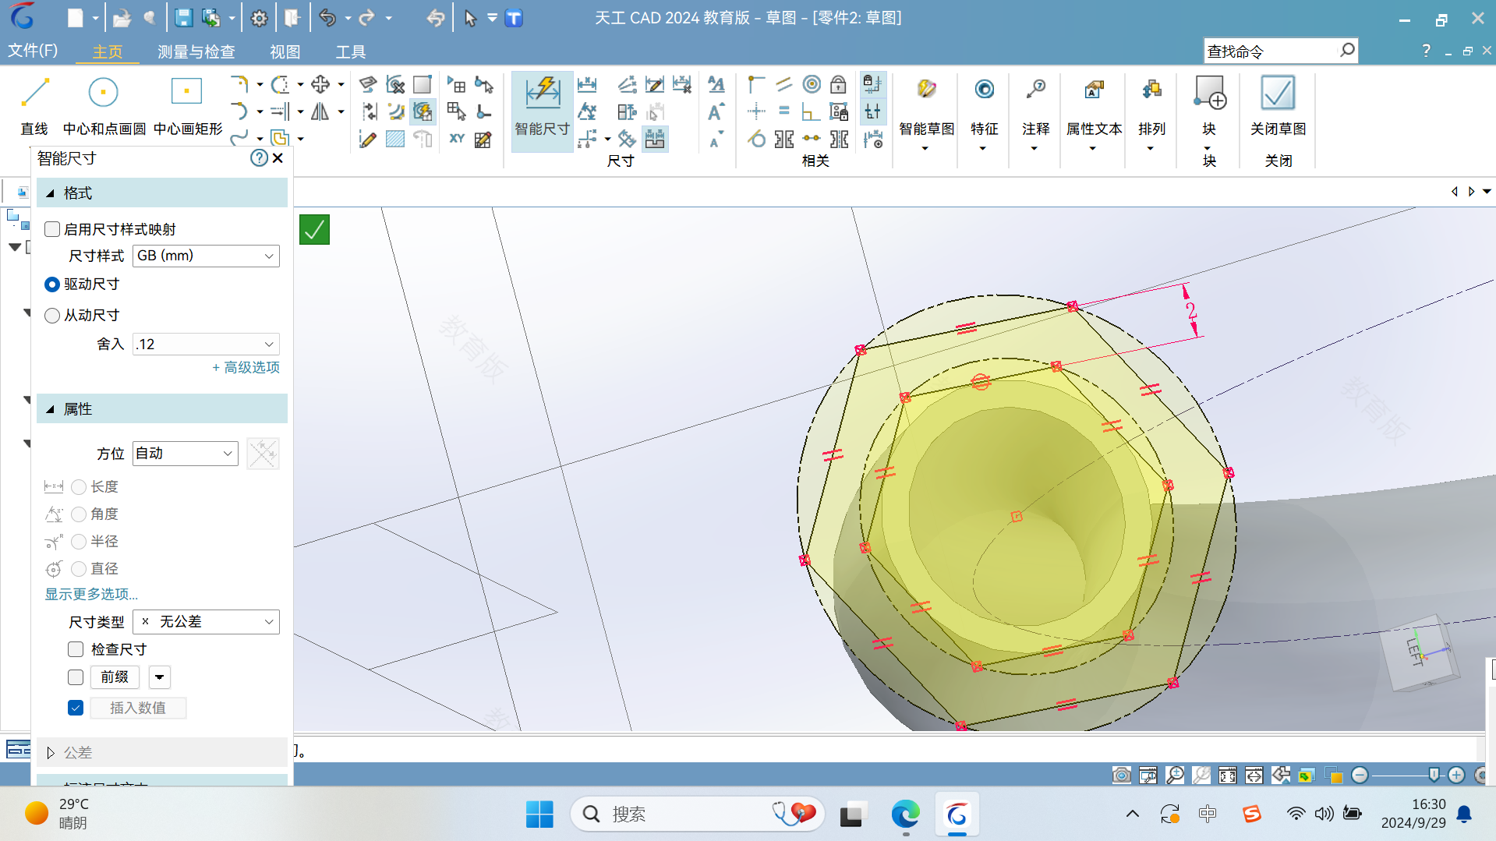Select the Length (长度) radio option
This screenshot has width=1496, height=841.
click(79, 487)
